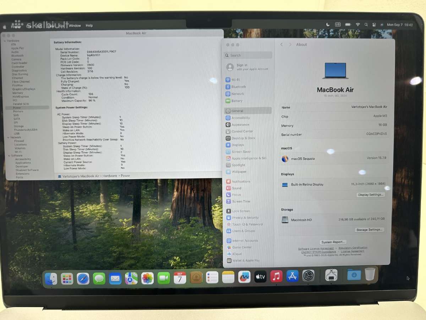Select Thunderbolt/USB4 in System Information sidebar
The image size is (426, 320).
coord(26,130)
